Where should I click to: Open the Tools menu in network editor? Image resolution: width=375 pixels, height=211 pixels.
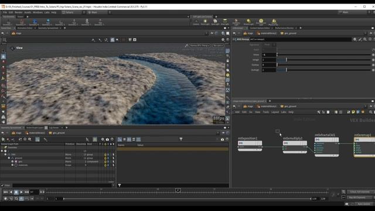(265, 112)
